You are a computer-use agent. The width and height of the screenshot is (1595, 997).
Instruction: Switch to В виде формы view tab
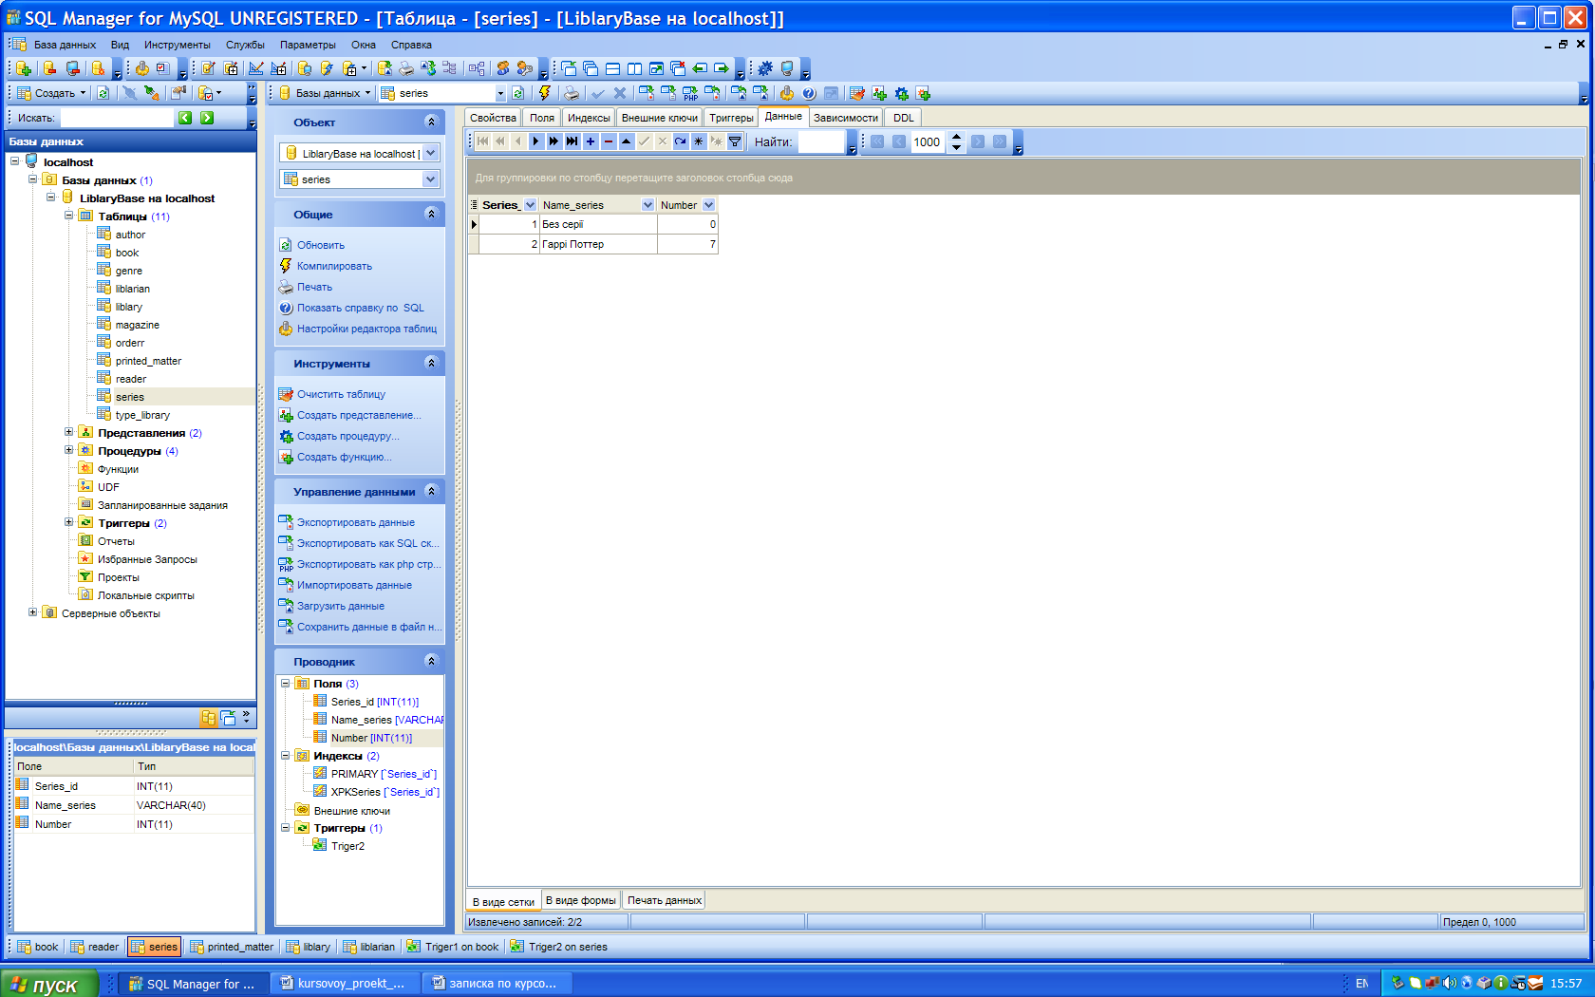[581, 900]
